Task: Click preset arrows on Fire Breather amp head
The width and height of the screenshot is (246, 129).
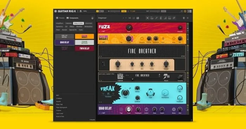Action: tap(101, 56)
